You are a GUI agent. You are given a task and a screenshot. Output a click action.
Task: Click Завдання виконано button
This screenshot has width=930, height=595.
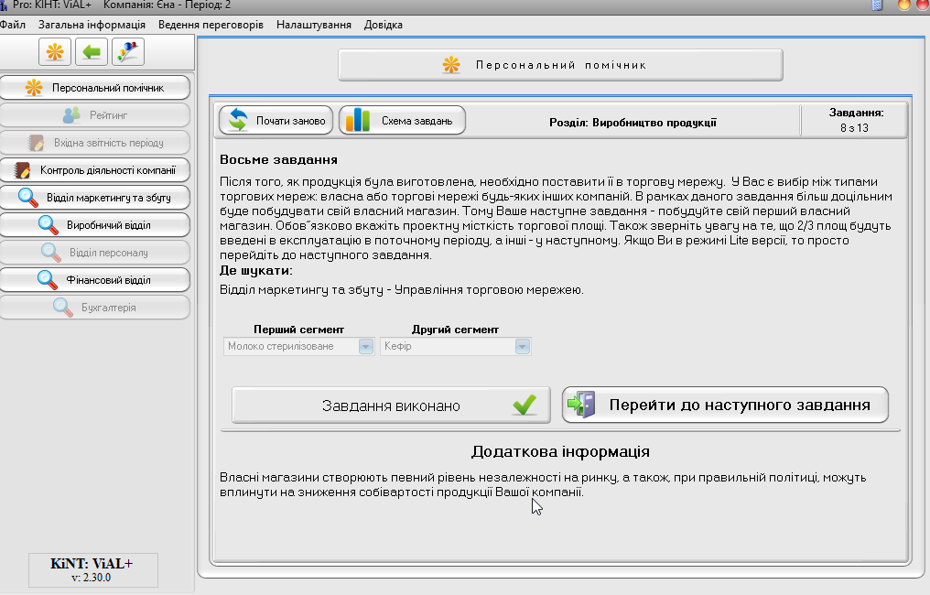click(x=391, y=406)
